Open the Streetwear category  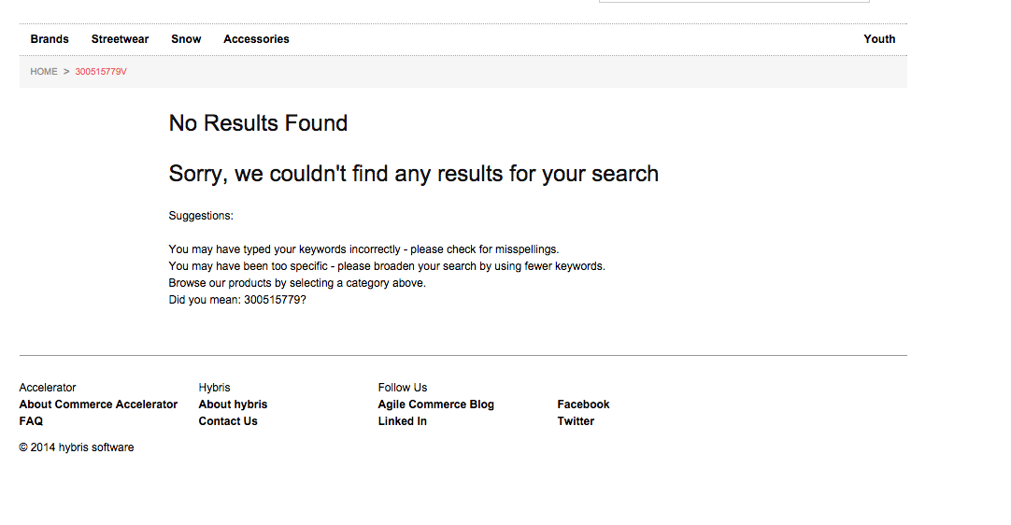(120, 39)
